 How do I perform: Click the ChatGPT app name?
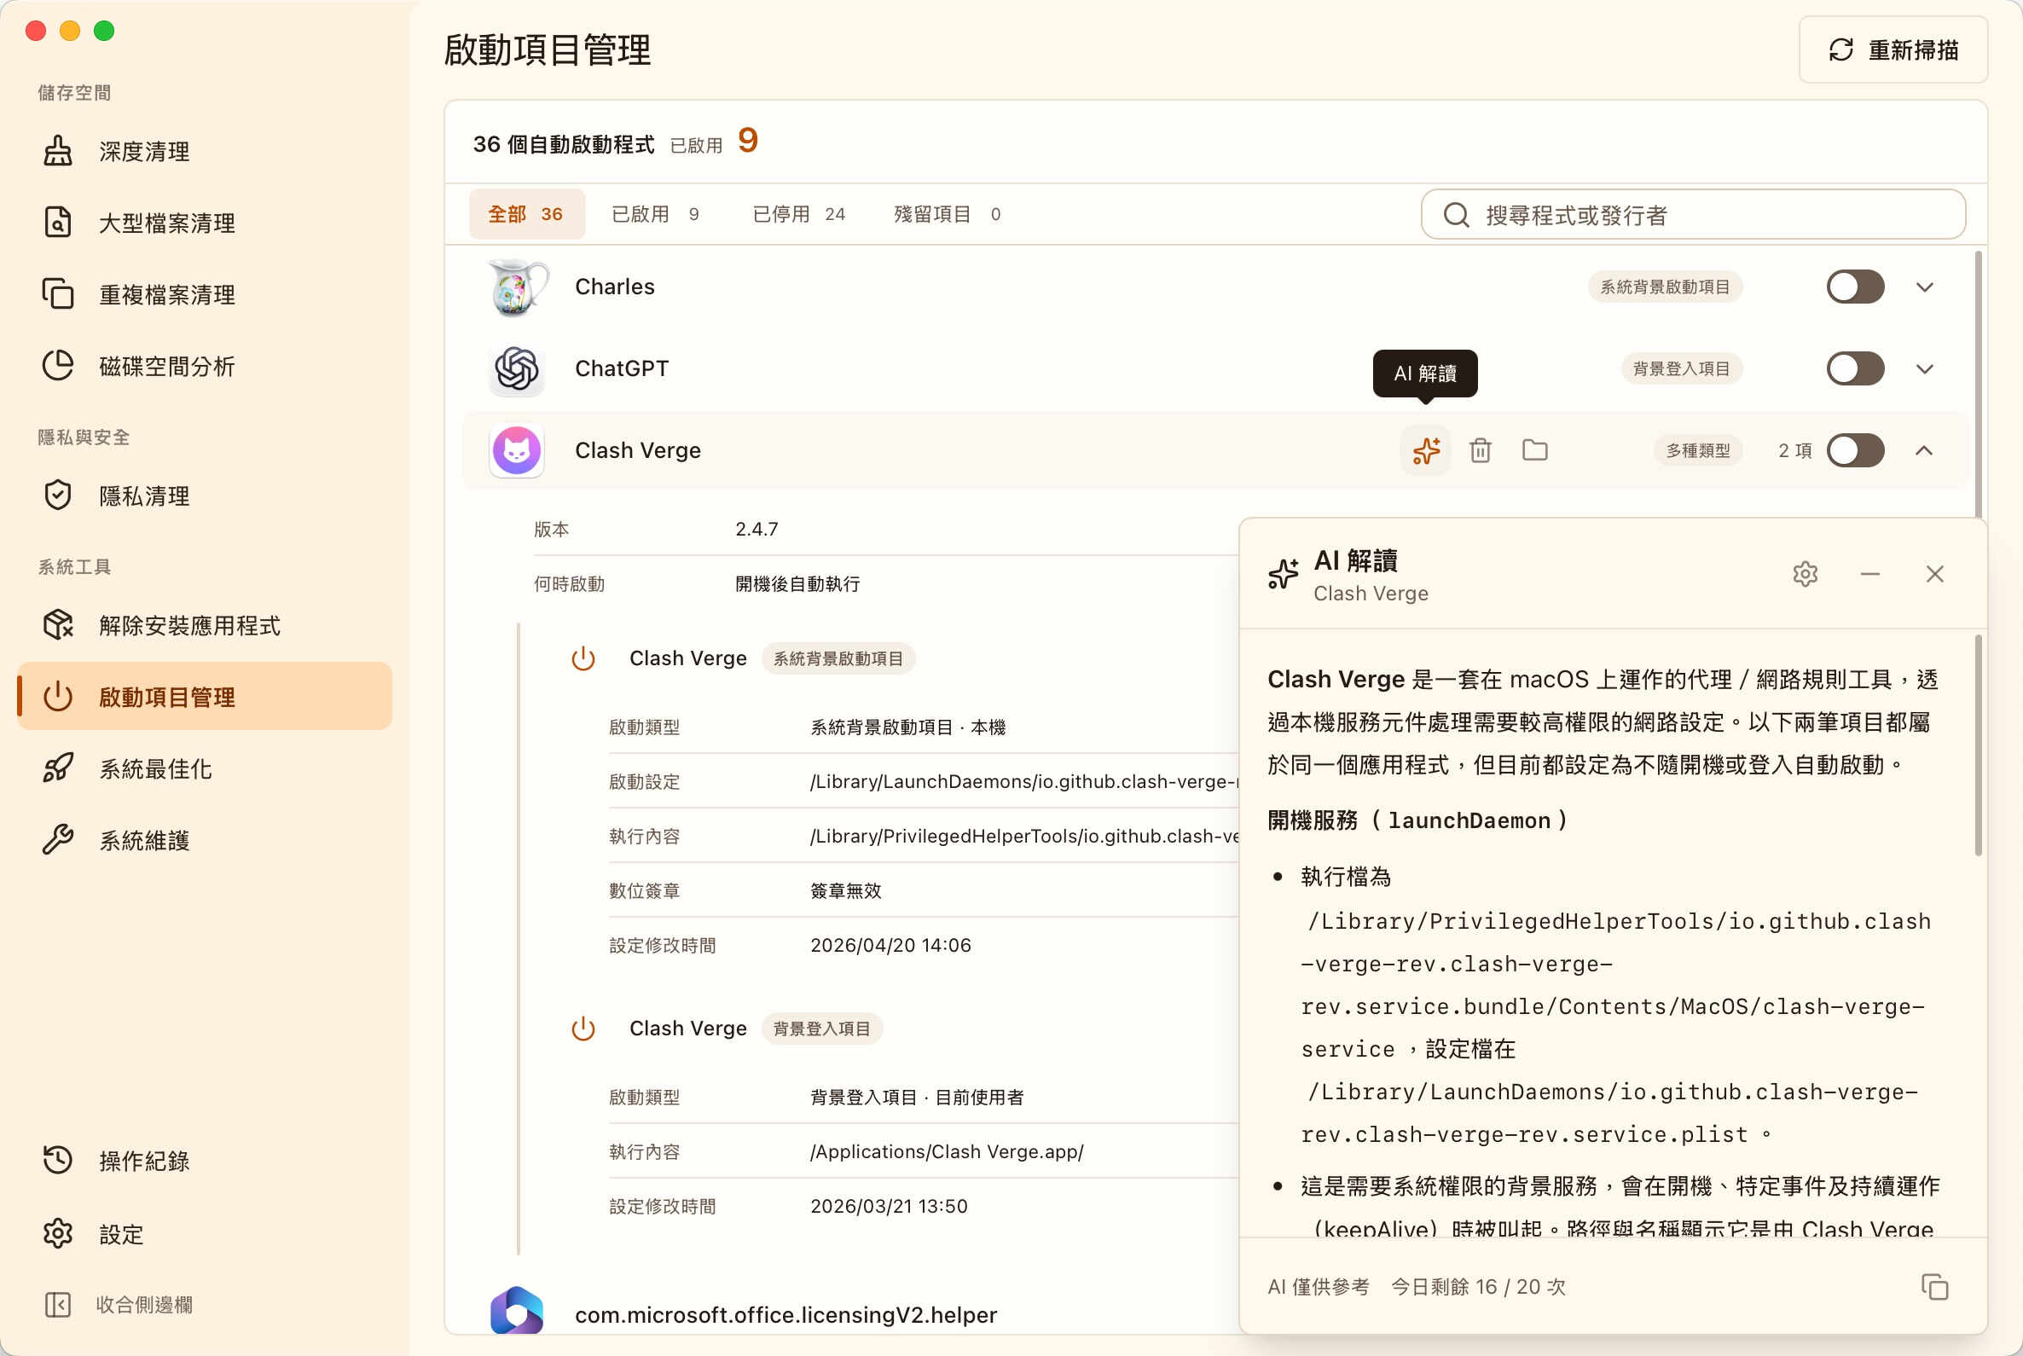click(x=622, y=369)
